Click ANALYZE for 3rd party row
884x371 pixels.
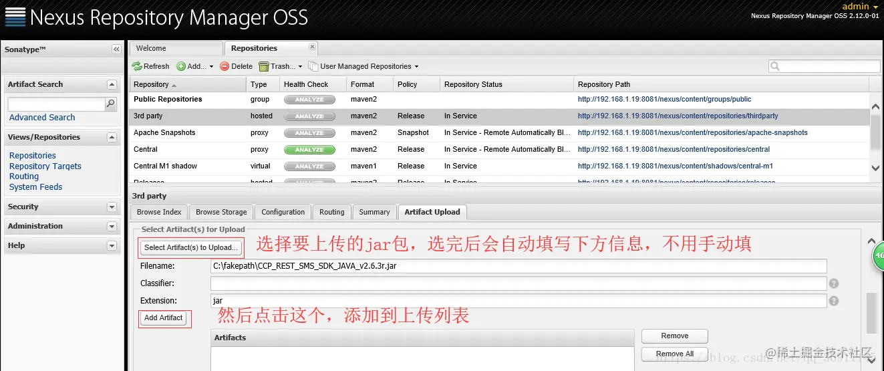coord(309,116)
